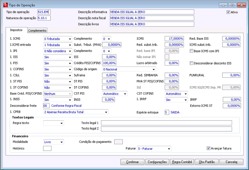
Task: Click the Condição de pagamento field
Action: coord(119,142)
